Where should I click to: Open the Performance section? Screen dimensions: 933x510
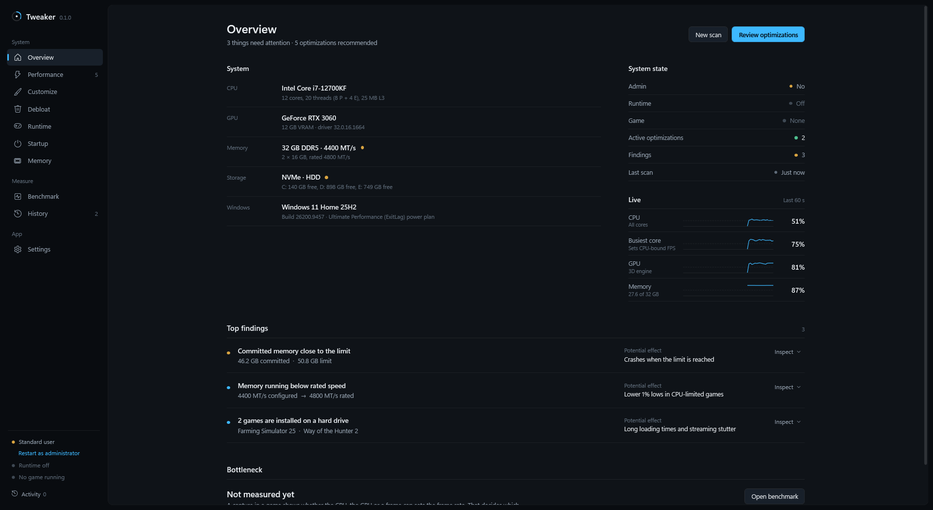coord(55,74)
